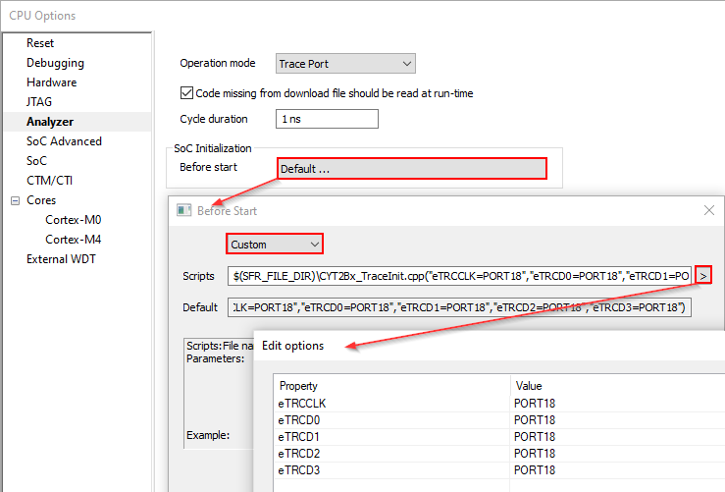Collapse the Cores tree node

click(x=15, y=200)
